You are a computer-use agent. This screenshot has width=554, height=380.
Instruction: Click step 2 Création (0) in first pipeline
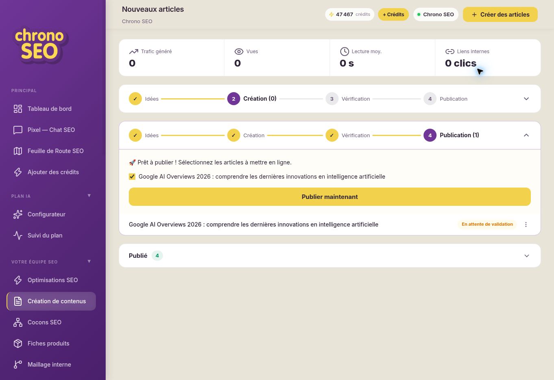(252, 99)
